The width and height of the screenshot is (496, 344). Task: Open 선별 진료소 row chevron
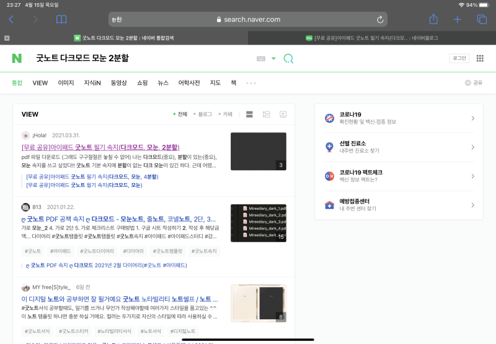pyautogui.click(x=473, y=147)
